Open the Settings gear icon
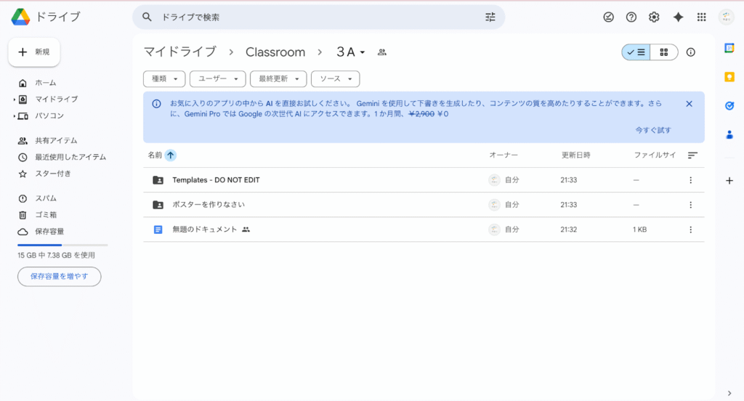 [654, 17]
